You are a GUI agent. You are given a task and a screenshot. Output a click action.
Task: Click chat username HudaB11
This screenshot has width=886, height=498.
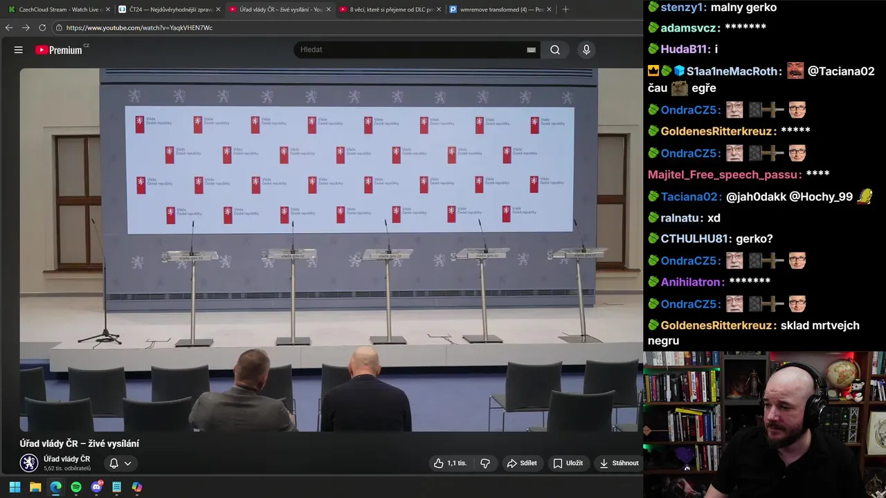[685, 49]
